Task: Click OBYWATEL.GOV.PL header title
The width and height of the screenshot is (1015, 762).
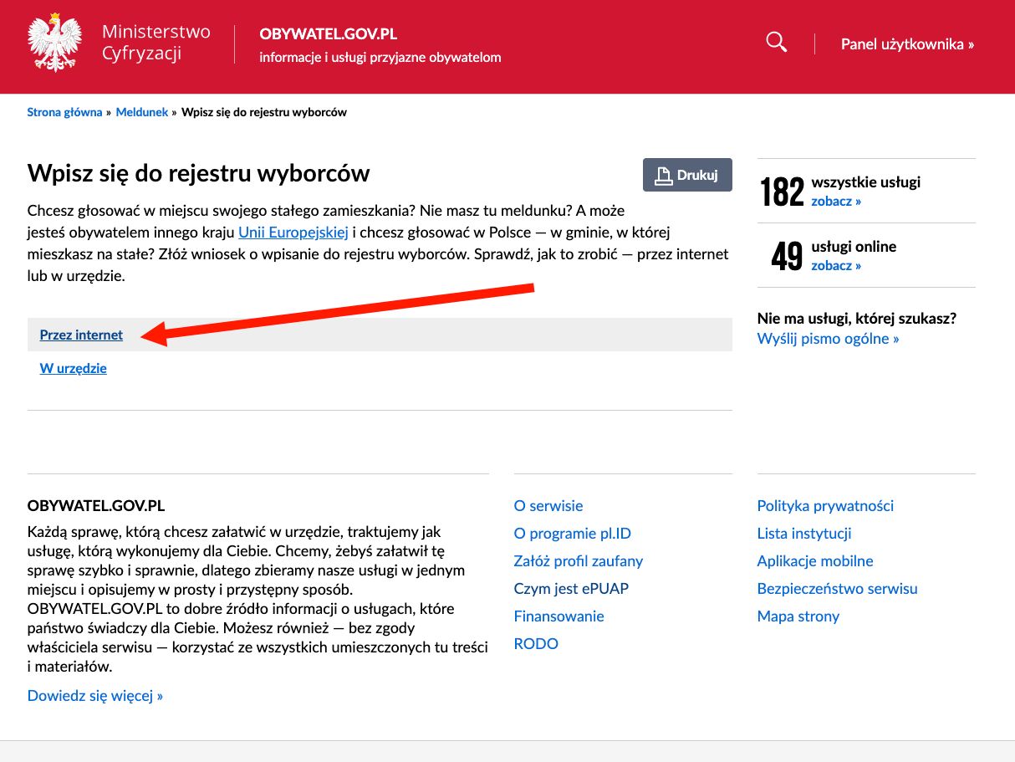Action: coord(329,34)
